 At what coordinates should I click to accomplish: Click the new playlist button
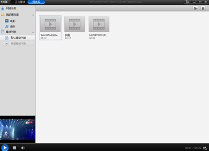click(x=18, y=44)
